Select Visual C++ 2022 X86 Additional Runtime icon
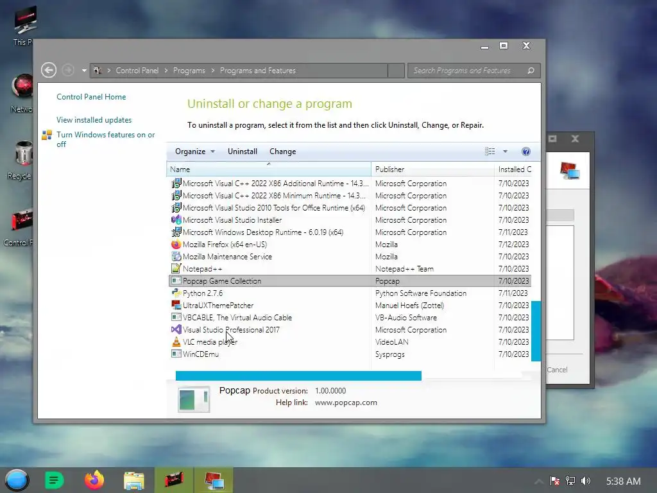 (176, 183)
